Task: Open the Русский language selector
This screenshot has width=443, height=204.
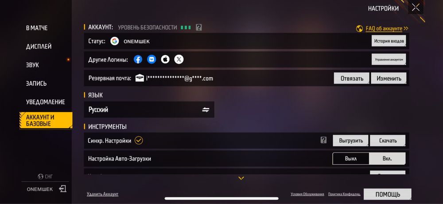Action: pos(149,110)
